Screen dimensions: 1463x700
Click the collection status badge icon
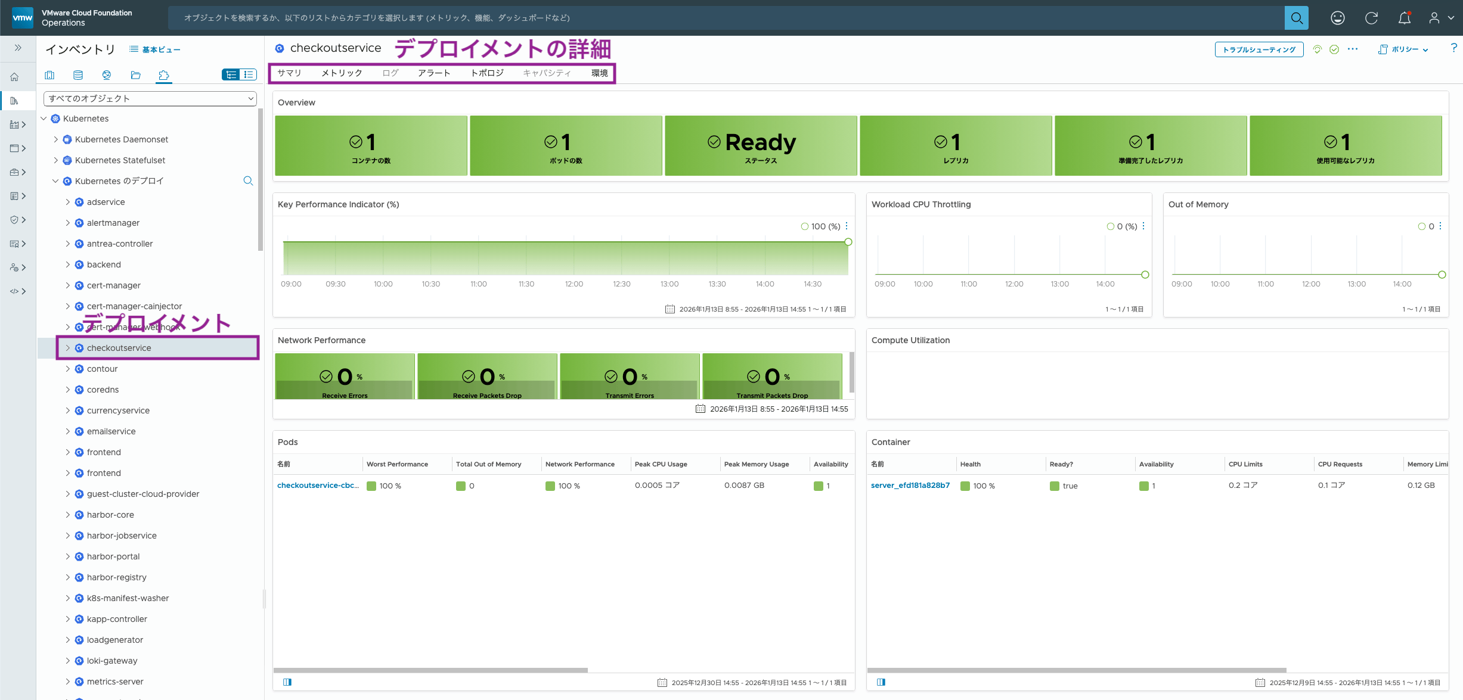click(1318, 49)
